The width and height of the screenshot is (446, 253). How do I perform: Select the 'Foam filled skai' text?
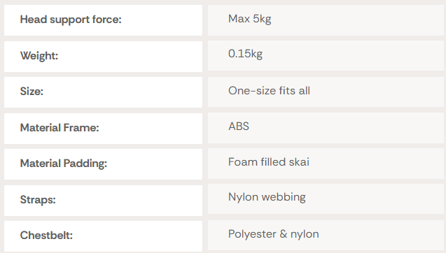(269, 162)
